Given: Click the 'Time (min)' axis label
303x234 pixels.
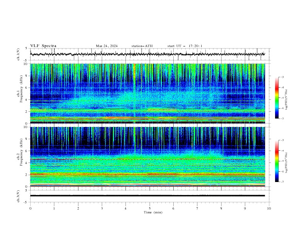Looking at the screenshot, I should (153, 212).
